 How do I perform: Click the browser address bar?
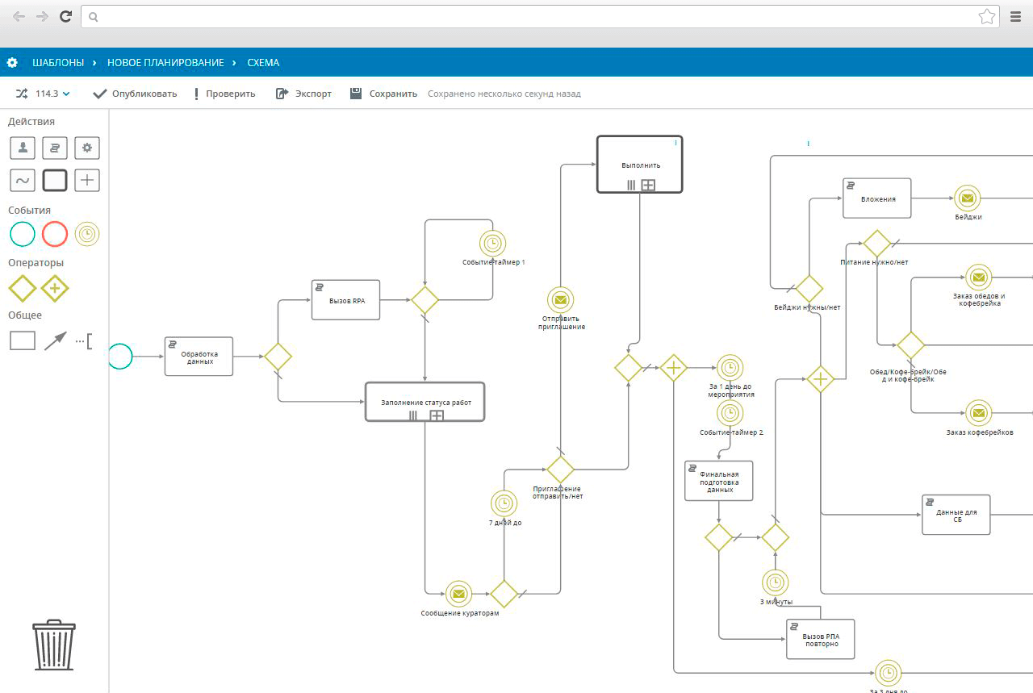pos(541,16)
